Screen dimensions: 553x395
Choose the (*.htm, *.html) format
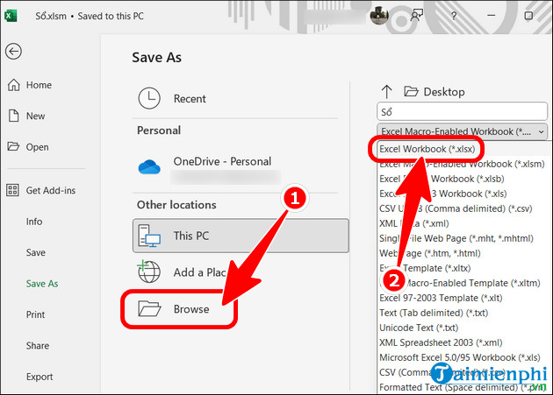coord(430,253)
